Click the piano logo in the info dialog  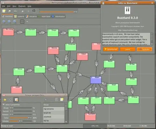128,10
